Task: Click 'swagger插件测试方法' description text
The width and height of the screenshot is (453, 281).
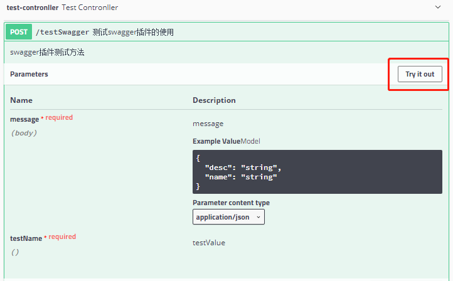Action: click(x=47, y=52)
